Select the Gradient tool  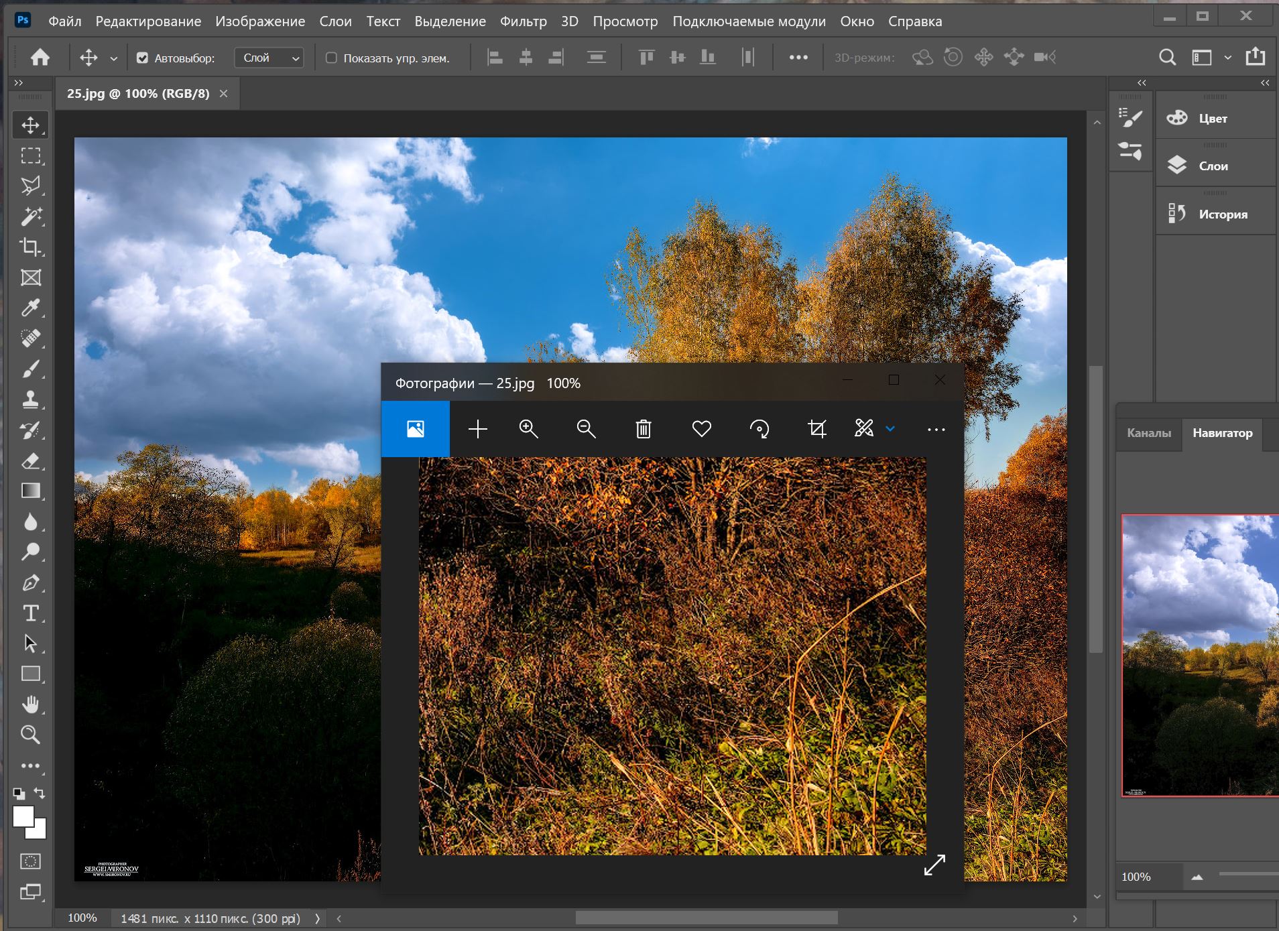(30, 491)
